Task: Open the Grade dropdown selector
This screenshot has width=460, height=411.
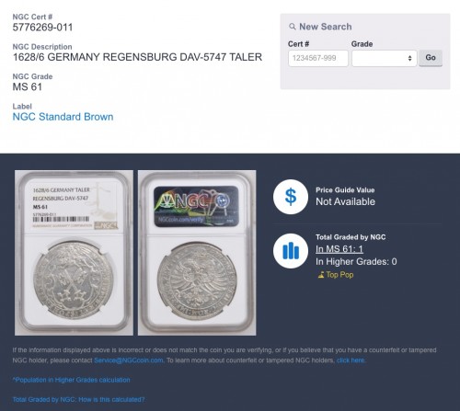Action: 385,58
